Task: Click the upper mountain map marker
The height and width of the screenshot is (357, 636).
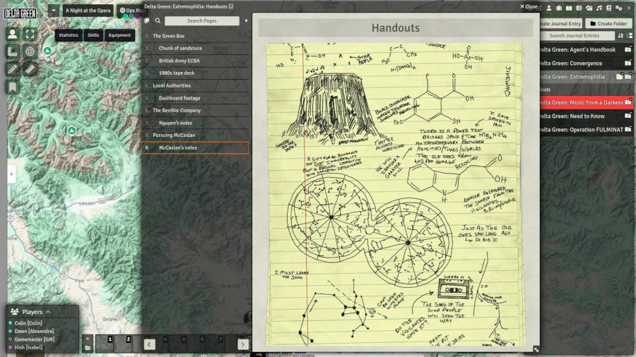Action: tap(47, 51)
